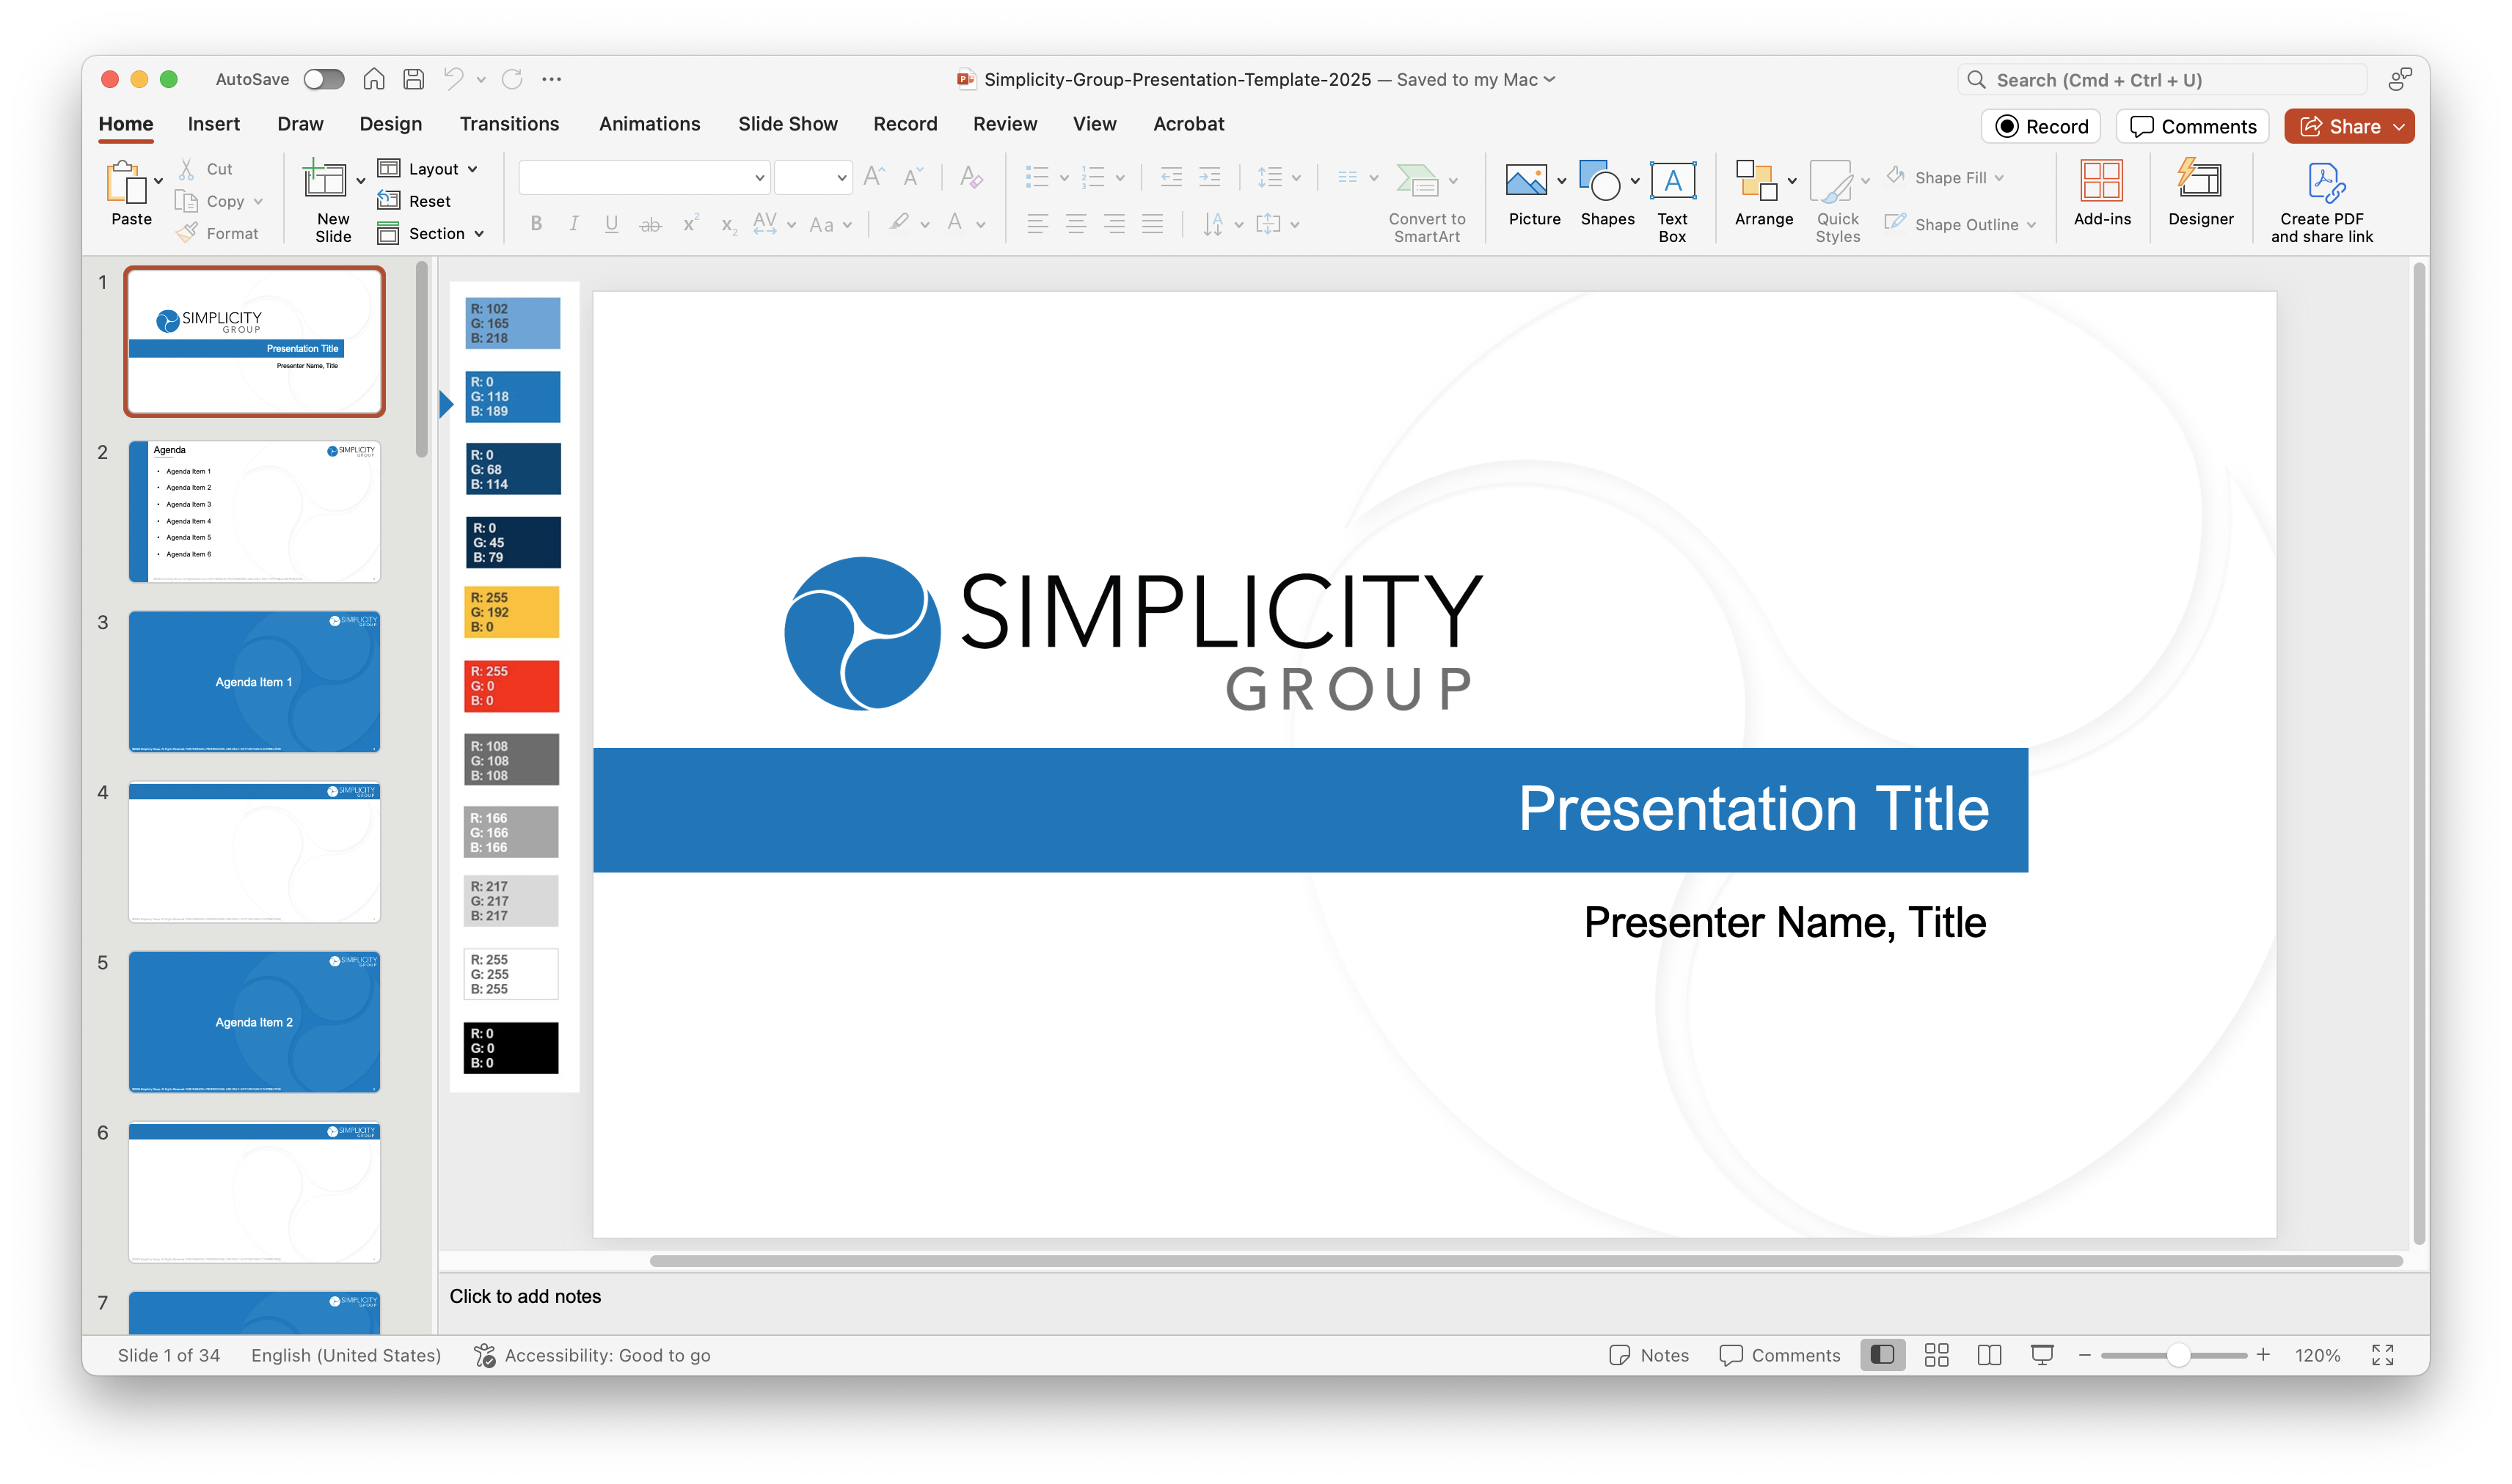The image size is (2512, 1484).
Task: Click the Record button at top right
Action: (2041, 127)
